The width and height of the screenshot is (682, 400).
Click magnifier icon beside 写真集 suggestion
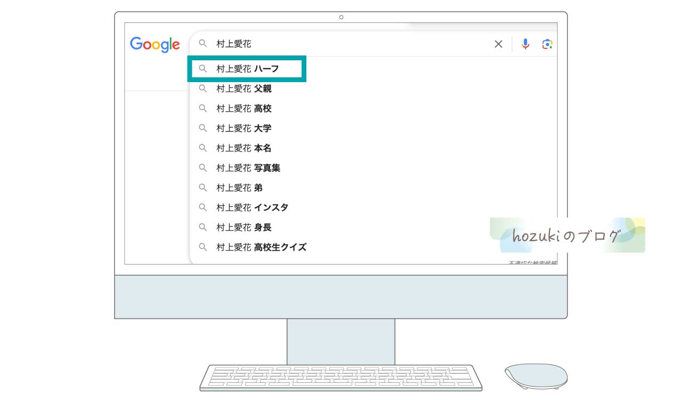(x=202, y=167)
